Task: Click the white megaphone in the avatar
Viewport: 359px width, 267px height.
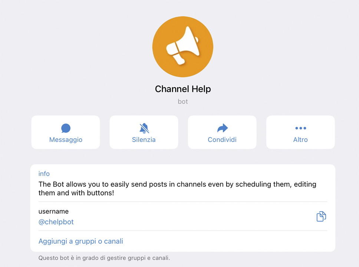Action: 182,46
